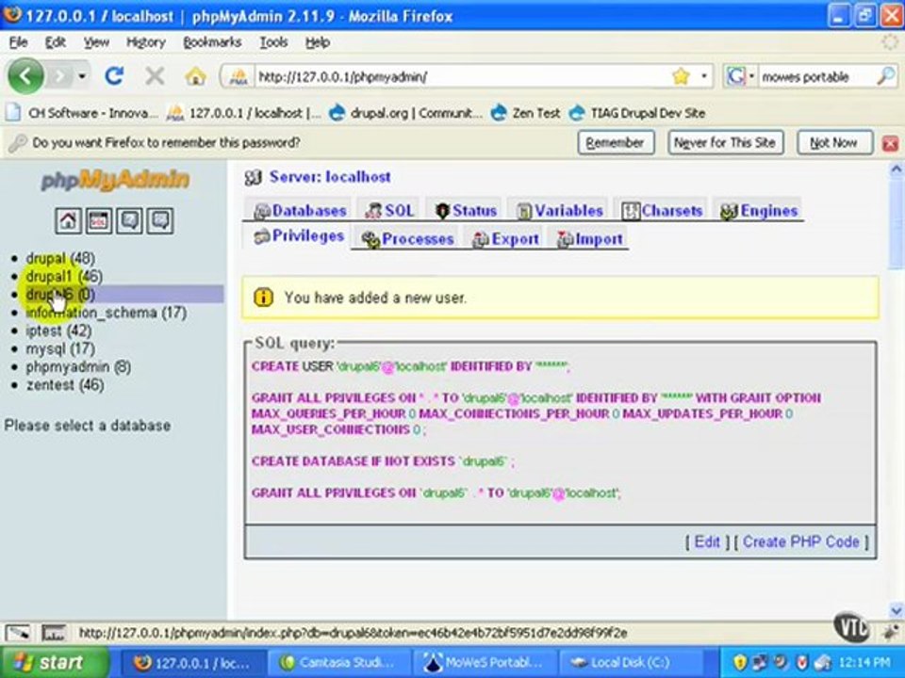
Task: Switch to the Export tab
Action: click(x=505, y=238)
